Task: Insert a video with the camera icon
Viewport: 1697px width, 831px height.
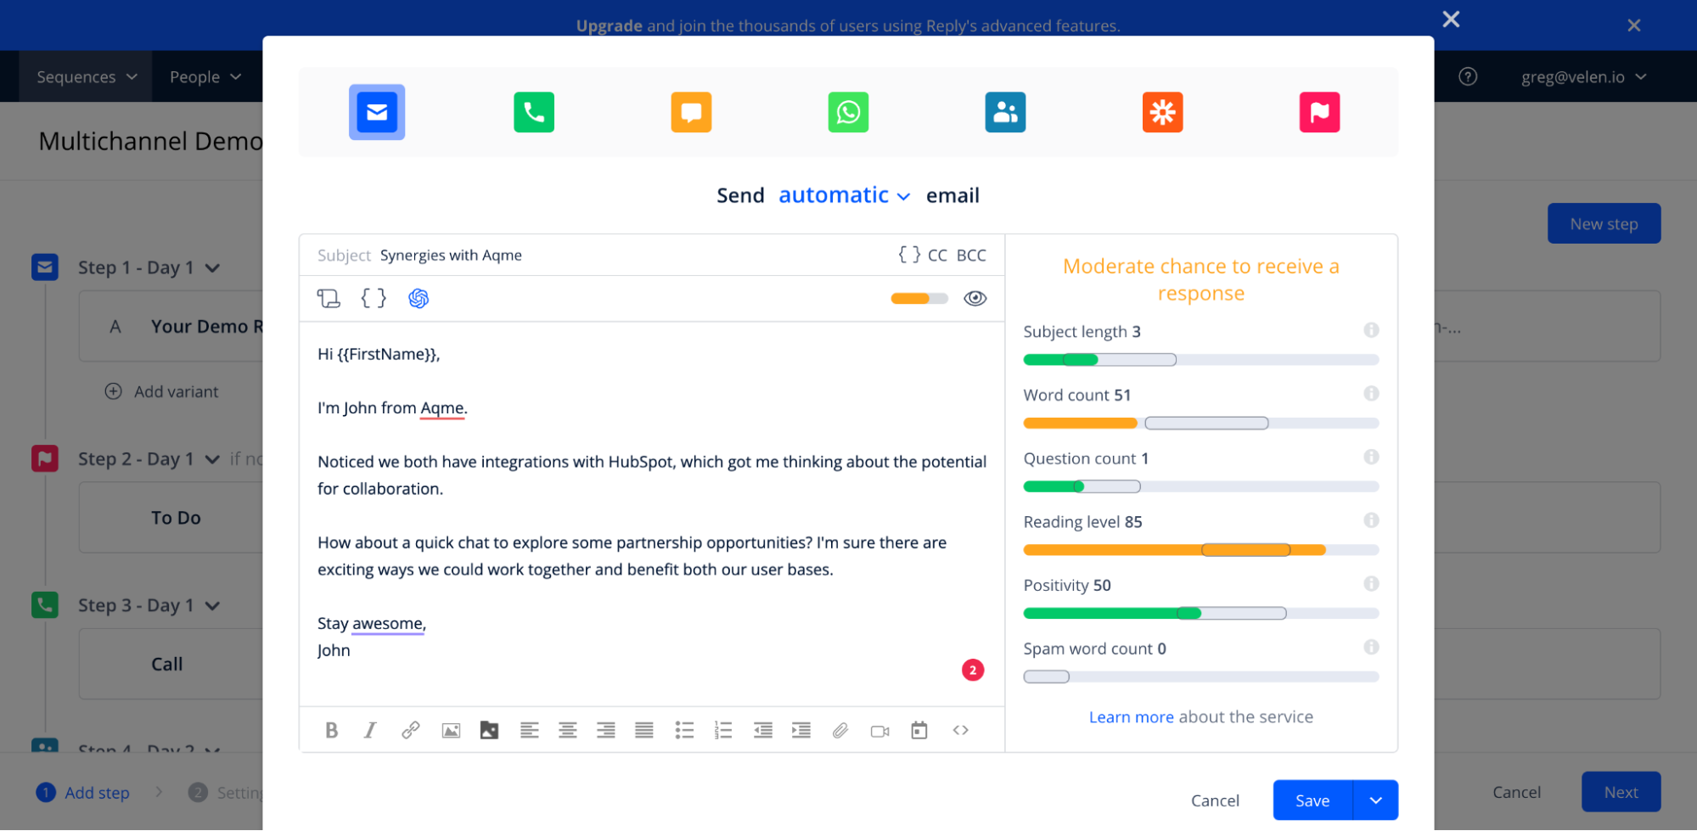Action: coord(879,731)
